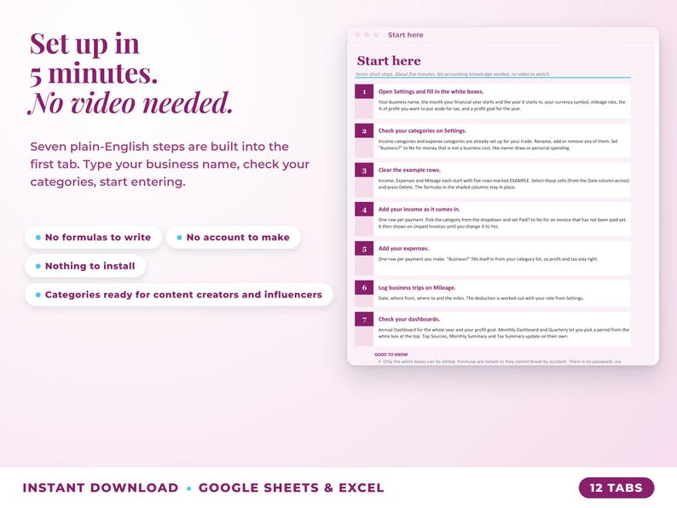Click 'Check your dashboards.' step title
The height and width of the screenshot is (508, 677).
pos(409,320)
